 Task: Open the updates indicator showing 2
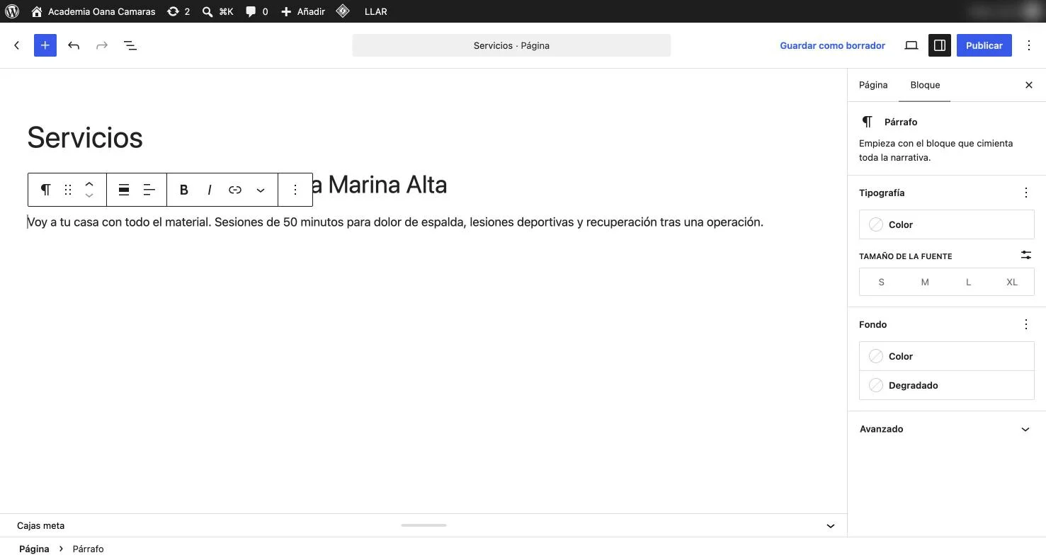[178, 11]
